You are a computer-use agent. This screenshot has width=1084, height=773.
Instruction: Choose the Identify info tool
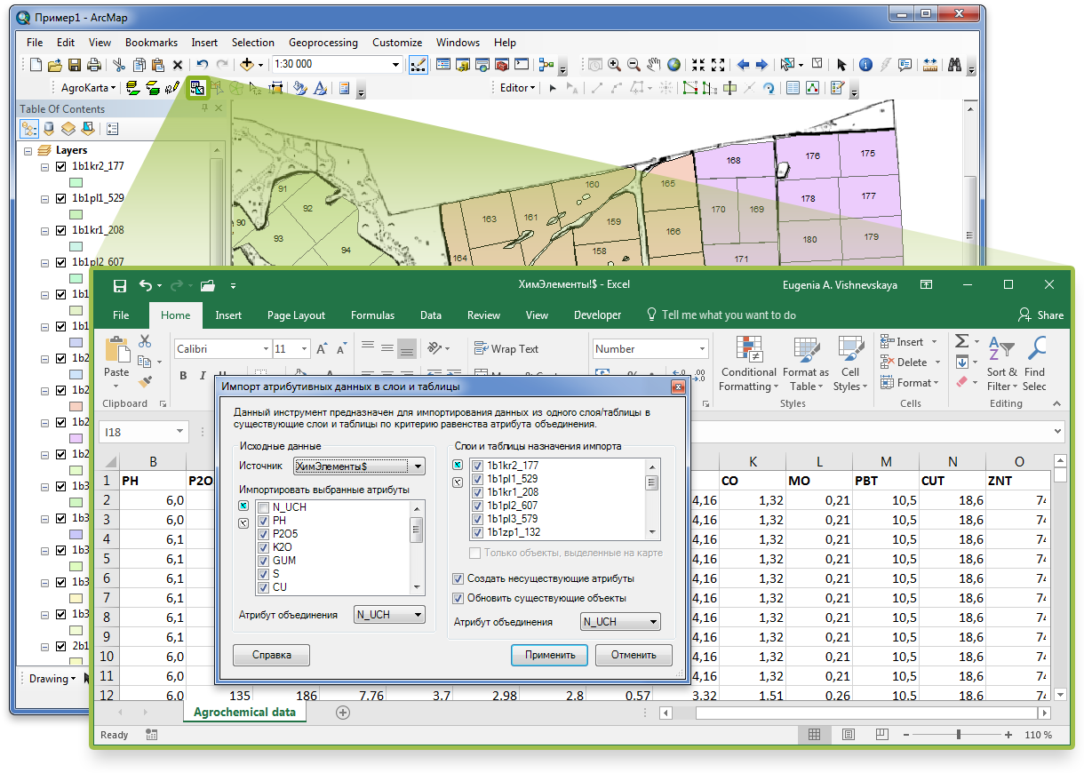pos(865,65)
